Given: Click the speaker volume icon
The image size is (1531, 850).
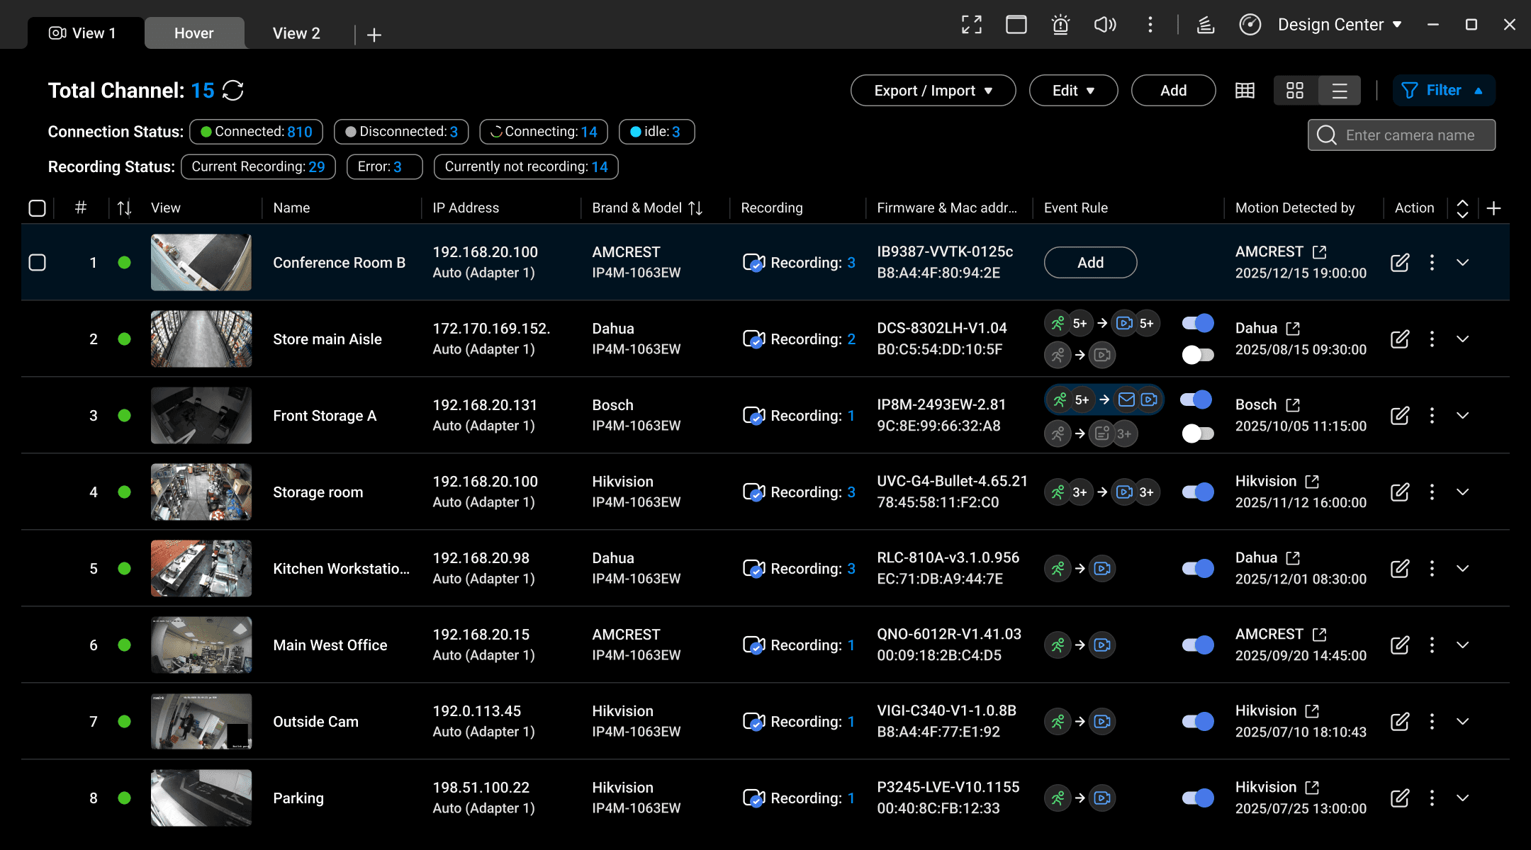Looking at the screenshot, I should [x=1104, y=25].
